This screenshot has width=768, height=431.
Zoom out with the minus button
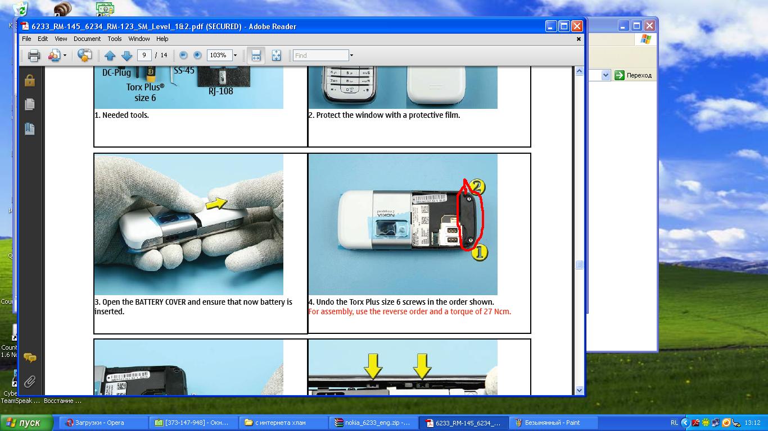click(183, 55)
